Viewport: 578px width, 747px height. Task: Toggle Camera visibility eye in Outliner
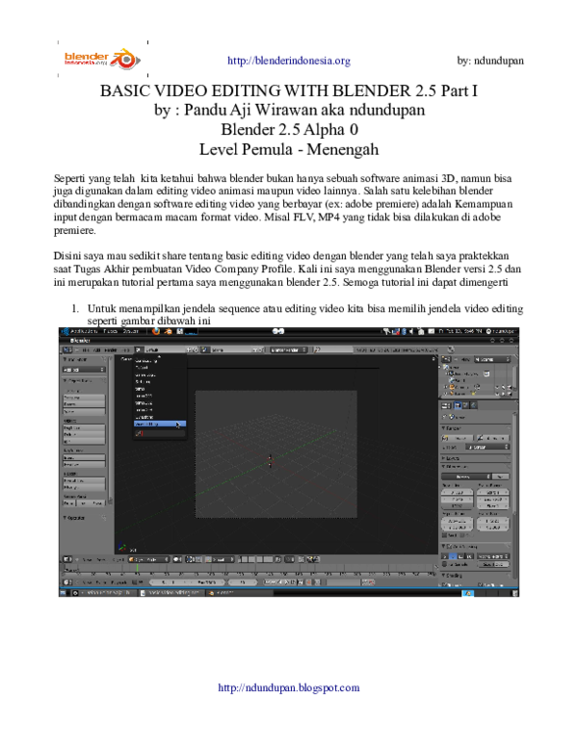[x=497, y=387]
